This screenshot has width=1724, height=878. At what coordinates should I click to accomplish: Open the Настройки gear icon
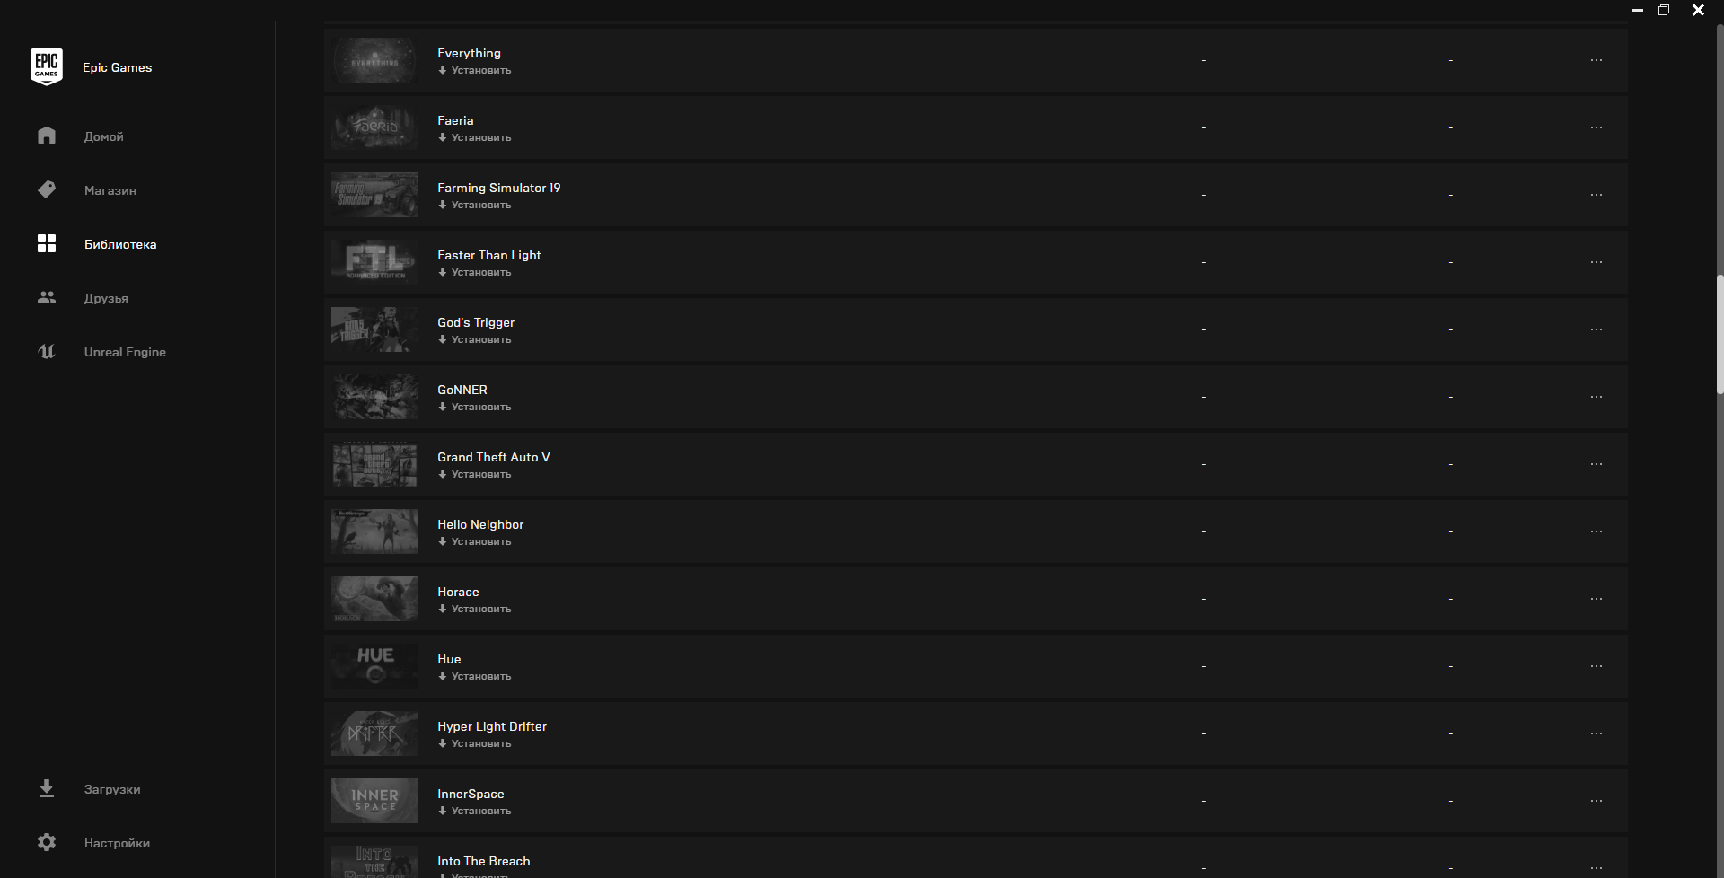[47, 842]
